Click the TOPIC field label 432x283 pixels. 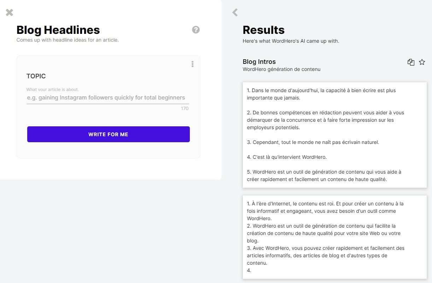pyautogui.click(x=36, y=76)
